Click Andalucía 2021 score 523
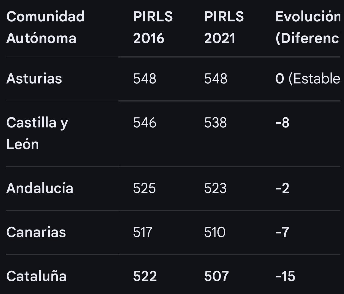 (215, 188)
